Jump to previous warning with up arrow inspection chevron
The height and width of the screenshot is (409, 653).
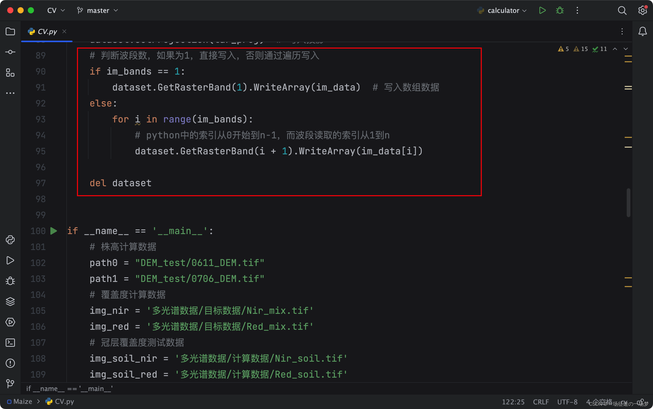[615, 49]
